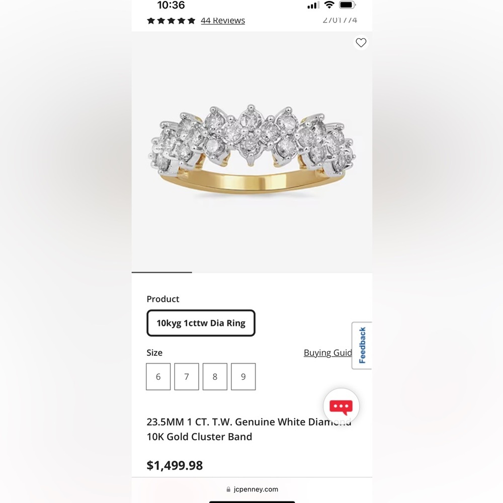This screenshot has width=503, height=503.
Task: Select ring size 6
Action: 158,377
